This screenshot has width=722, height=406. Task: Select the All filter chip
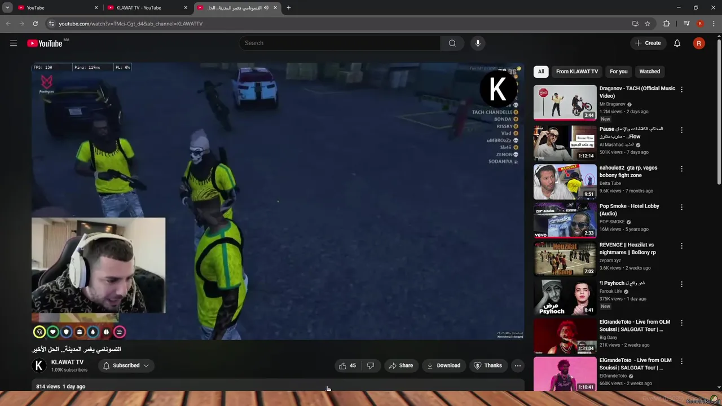[x=541, y=72]
